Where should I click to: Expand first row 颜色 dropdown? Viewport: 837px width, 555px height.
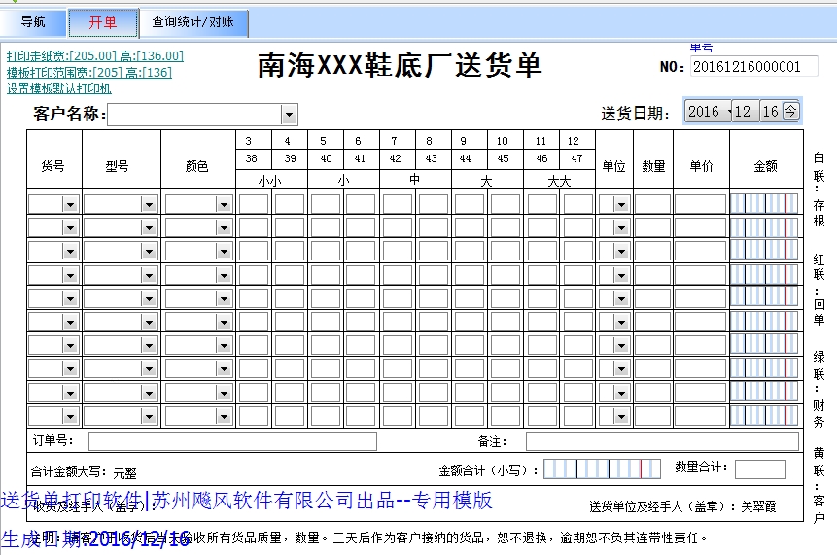(x=224, y=204)
